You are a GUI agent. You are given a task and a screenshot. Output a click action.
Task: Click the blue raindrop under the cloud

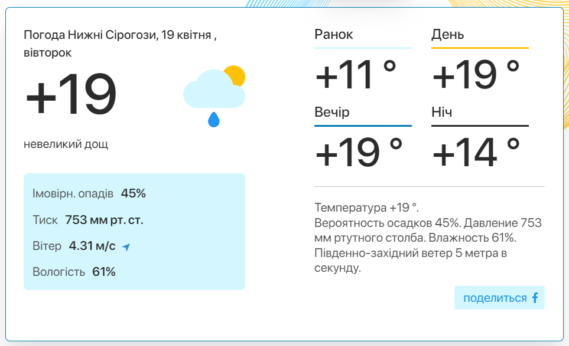point(214,120)
